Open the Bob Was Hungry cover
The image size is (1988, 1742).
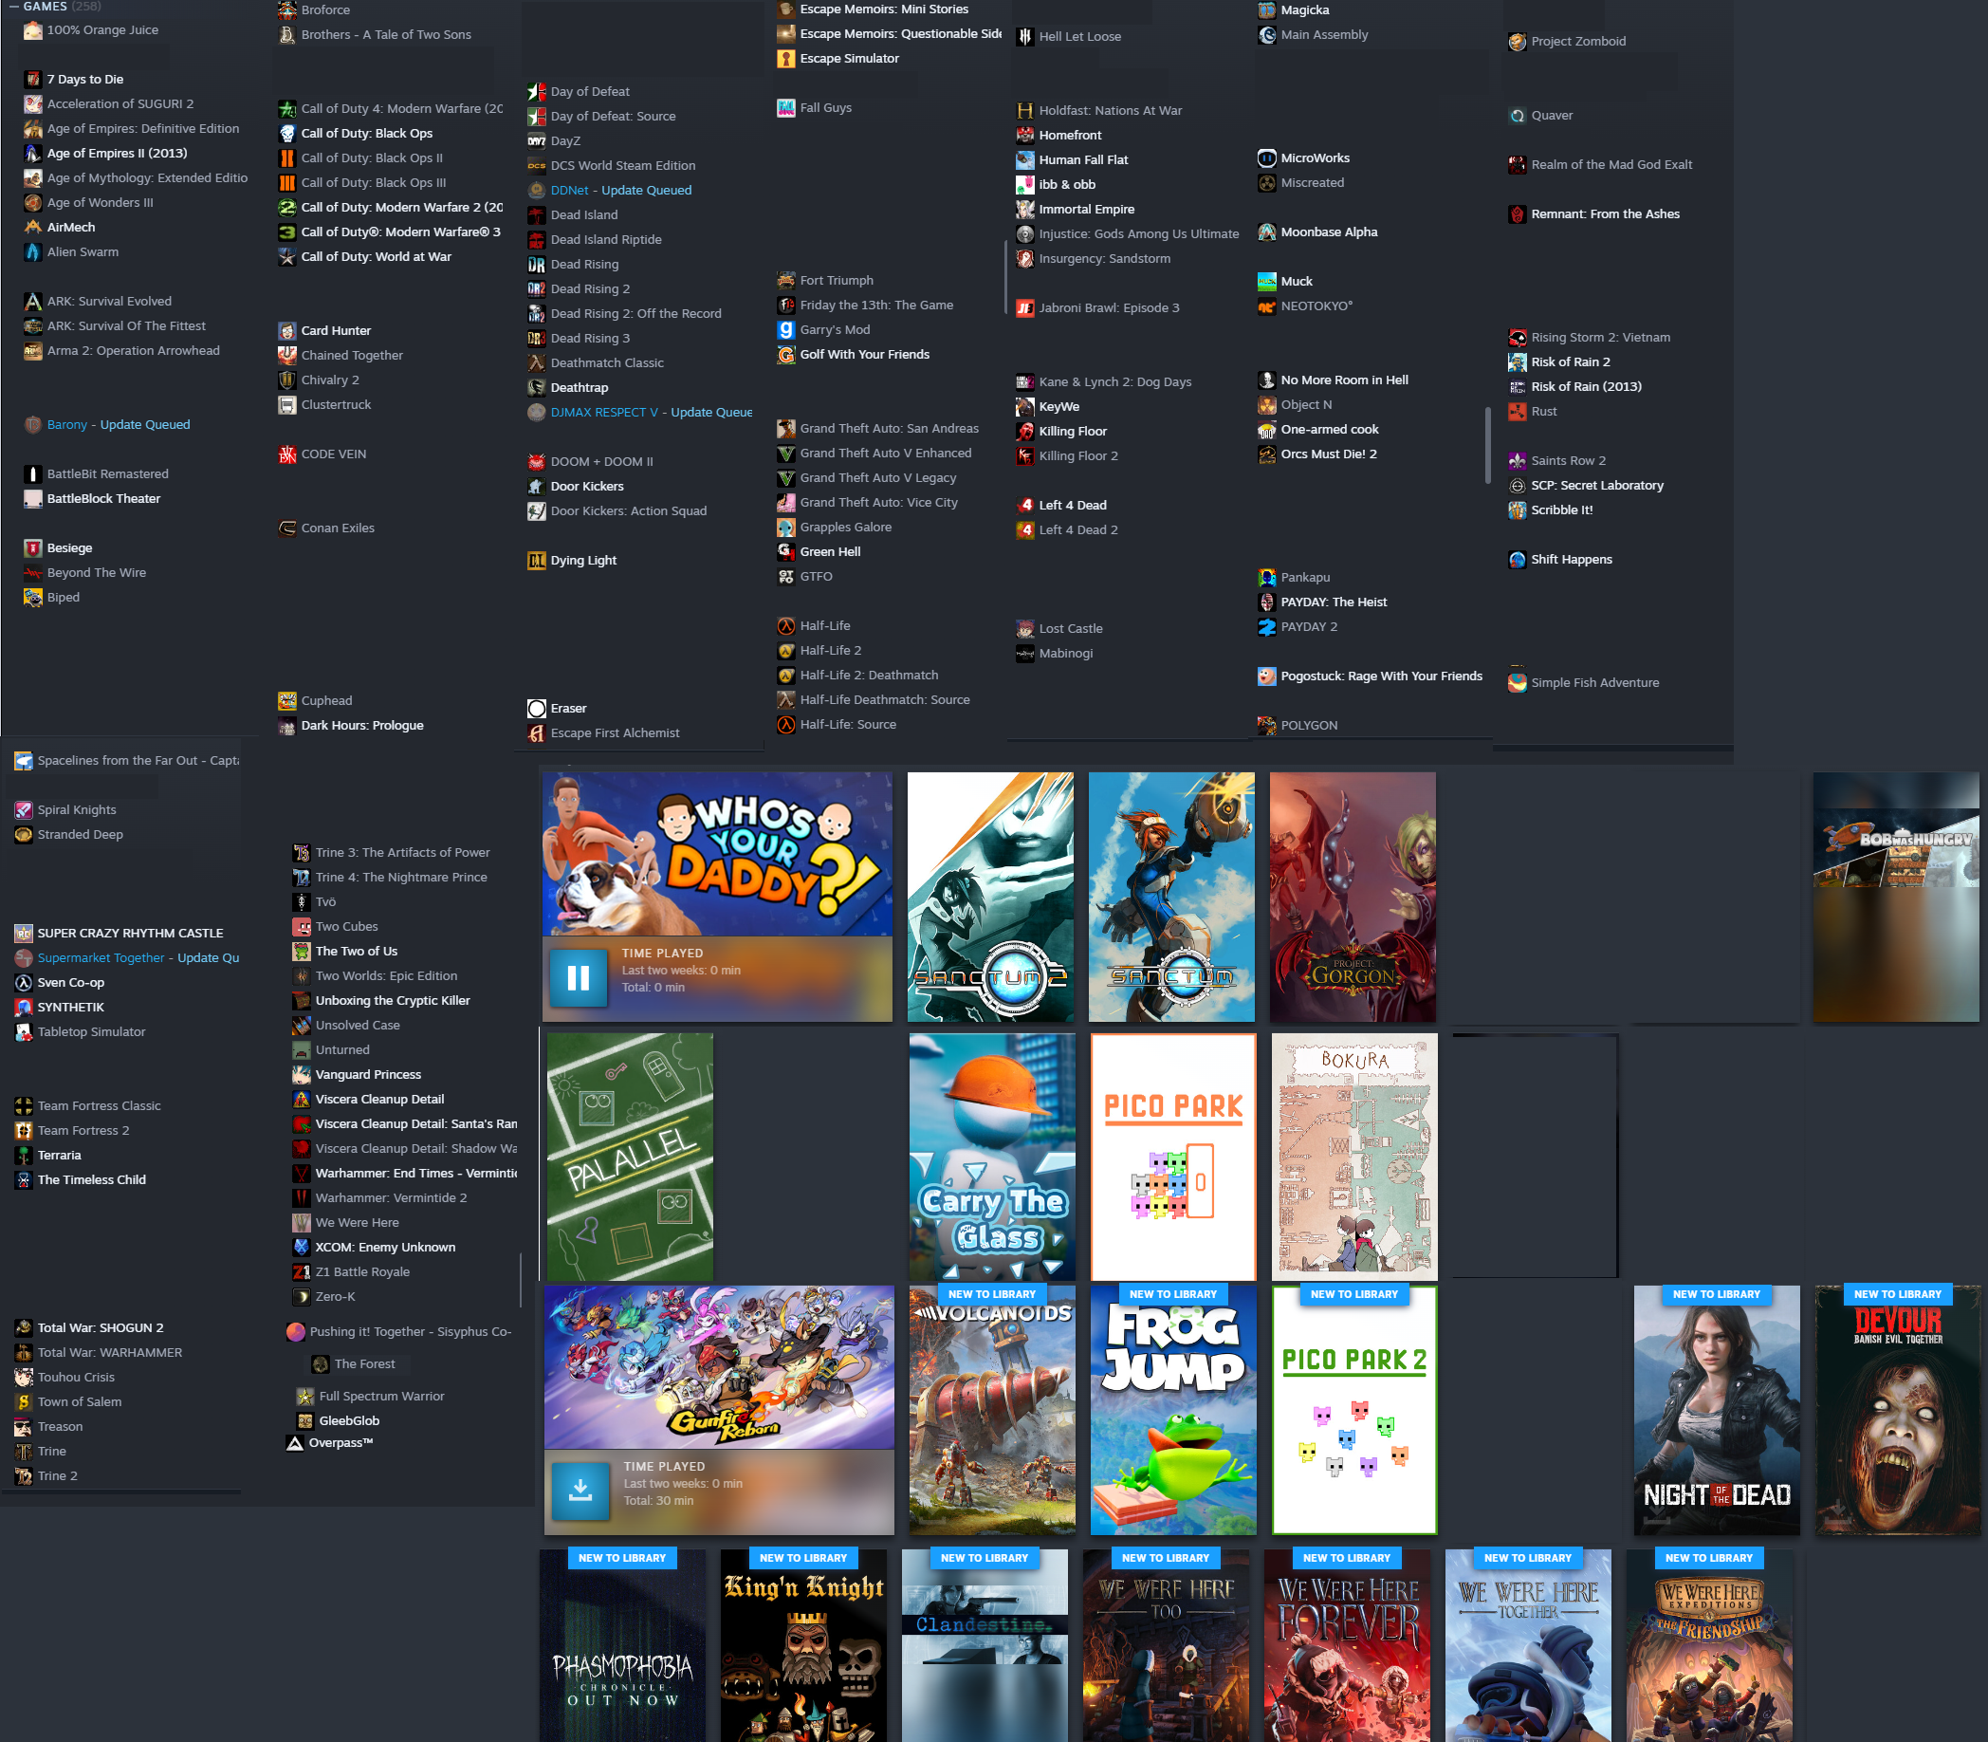pyautogui.click(x=1896, y=897)
